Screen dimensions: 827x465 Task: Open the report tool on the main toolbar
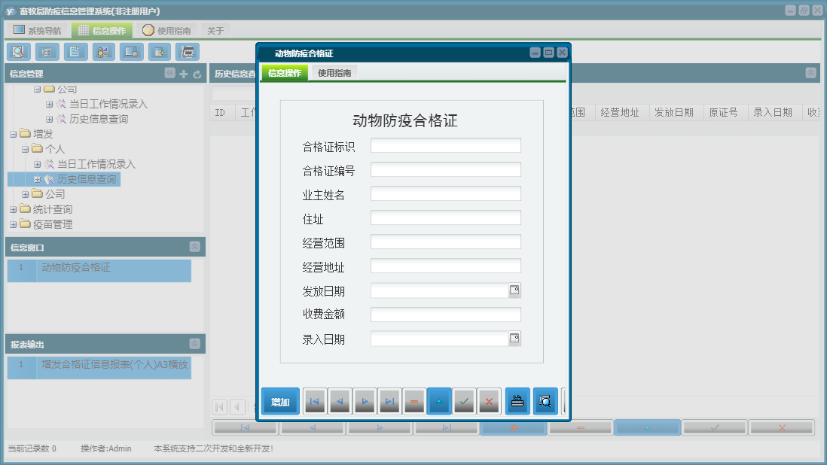point(46,51)
